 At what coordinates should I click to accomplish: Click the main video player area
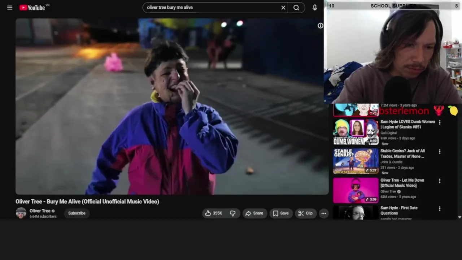point(172,107)
